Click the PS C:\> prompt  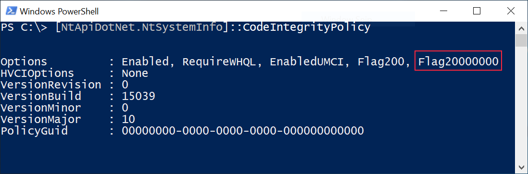click(24, 27)
